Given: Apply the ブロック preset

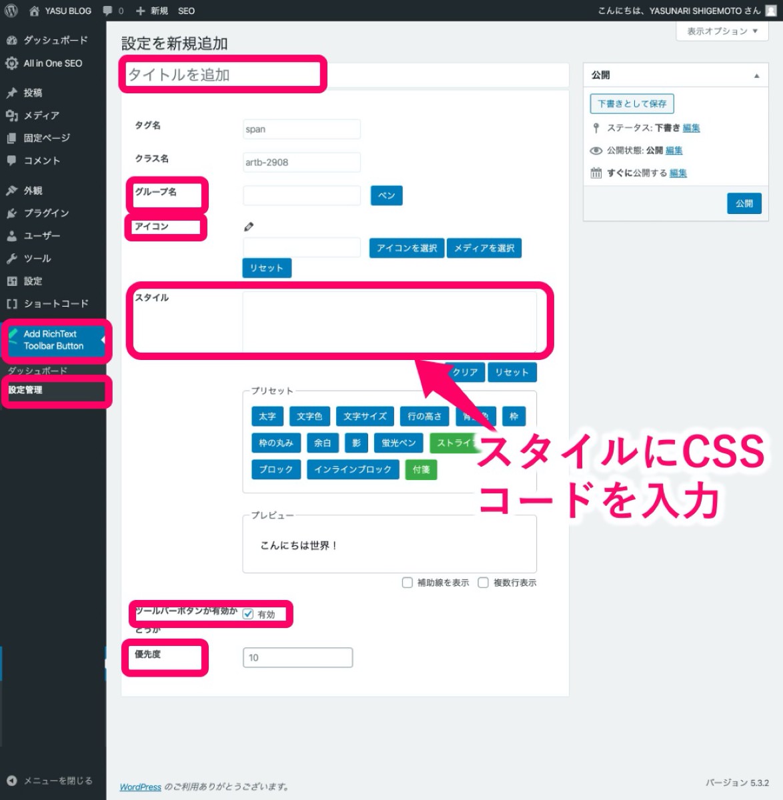Looking at the screenshot, I should [x=276, y=469].
